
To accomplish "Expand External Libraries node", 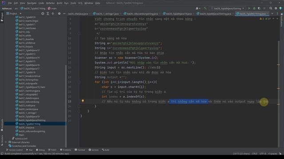I will click(6, 142).
